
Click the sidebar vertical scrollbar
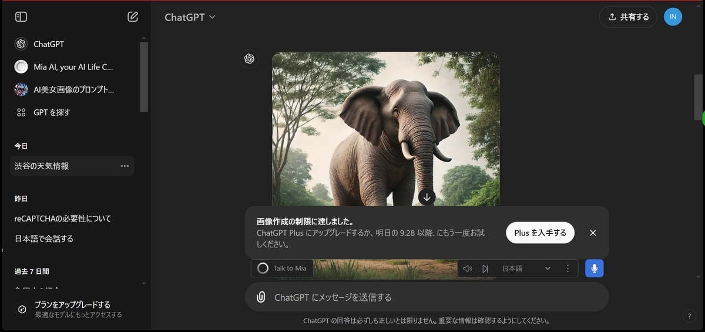[144, 76]
